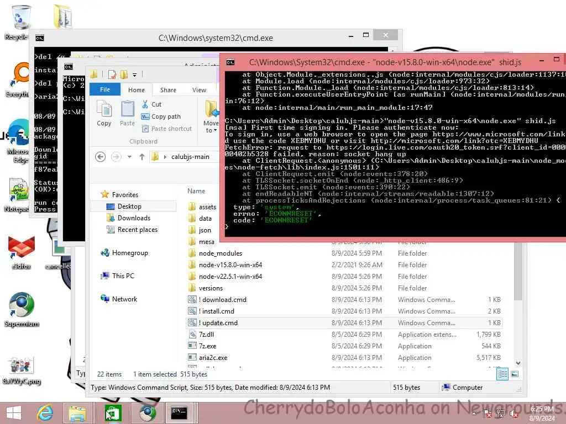Viewport: 566px width, 424px height.
Task: Select the ! download.cmd file
Action: (217, 300)
